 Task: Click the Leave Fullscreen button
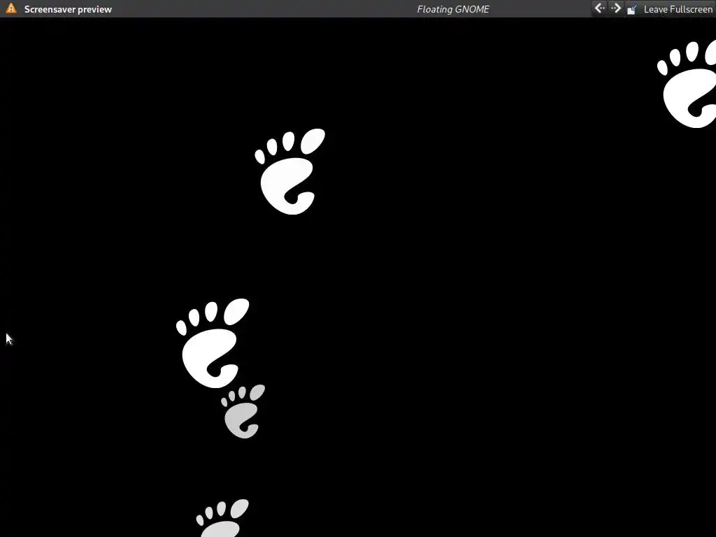[669, 9]
